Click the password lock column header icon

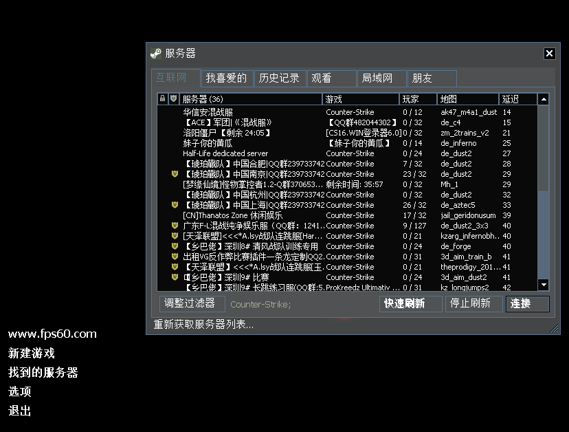163,99
